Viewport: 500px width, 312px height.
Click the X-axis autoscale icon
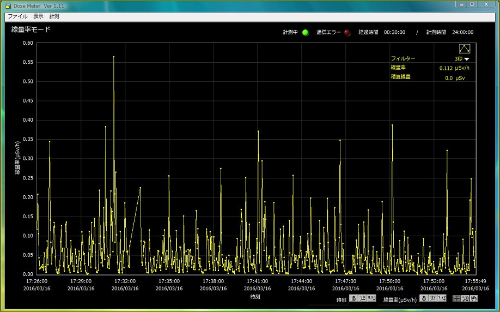click(363, 298)
